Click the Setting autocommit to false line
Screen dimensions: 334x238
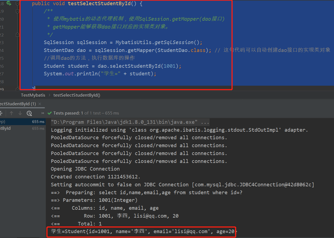[x=182, y=185]
